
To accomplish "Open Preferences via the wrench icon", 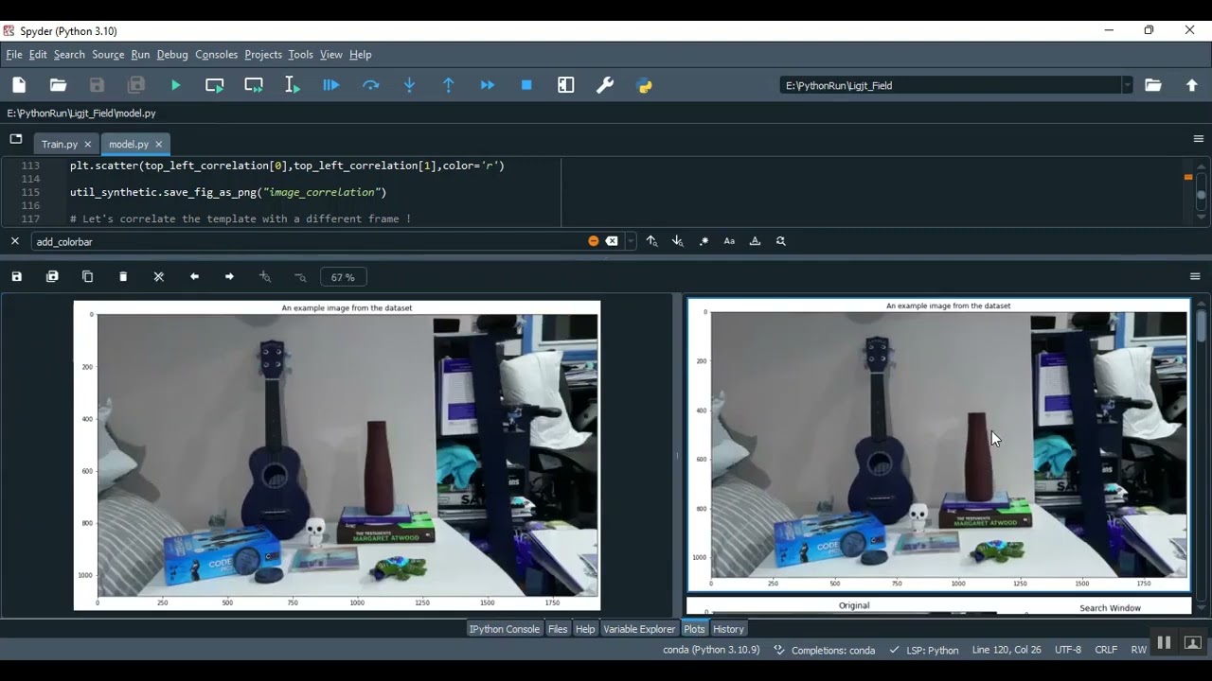I will 605,85.
